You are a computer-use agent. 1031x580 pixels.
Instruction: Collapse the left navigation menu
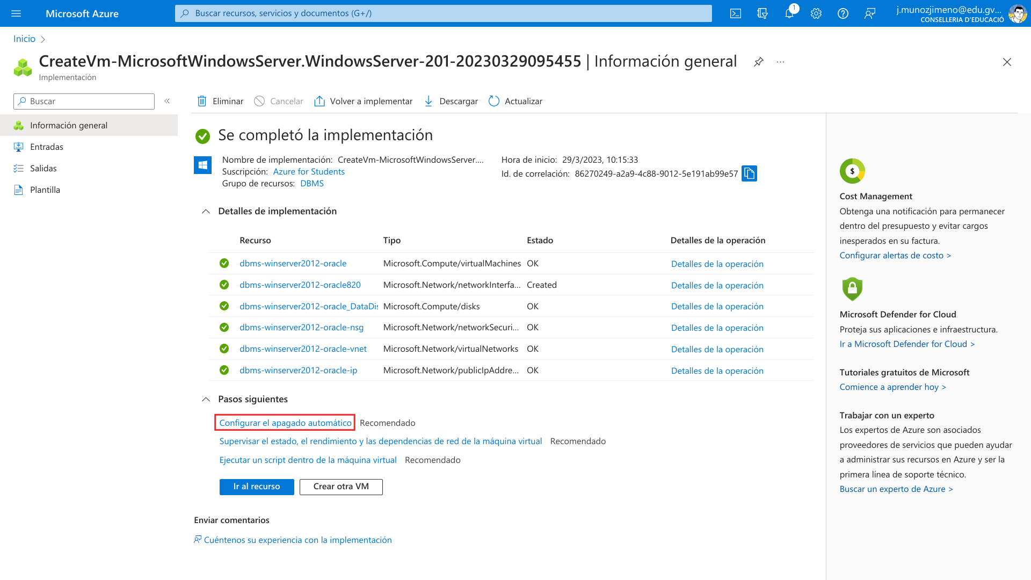click(x=167, y=101)
